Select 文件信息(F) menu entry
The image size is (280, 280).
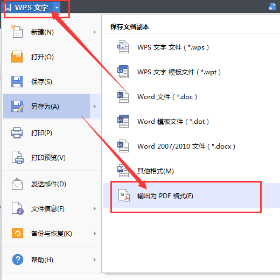(x=52, y=208)
